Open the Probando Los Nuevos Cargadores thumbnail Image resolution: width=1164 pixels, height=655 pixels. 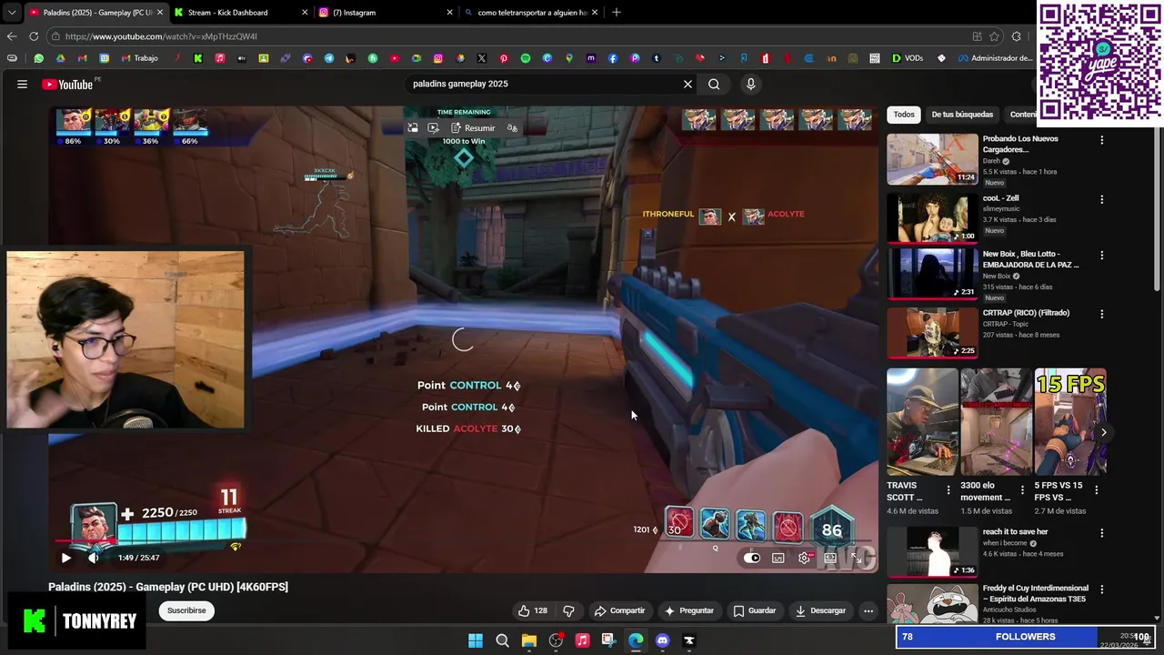pyautogui.click(x=932, y=159)
